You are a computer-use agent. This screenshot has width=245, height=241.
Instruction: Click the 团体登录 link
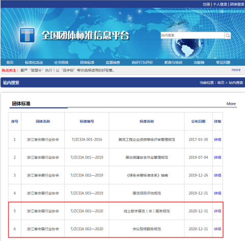click(237, 4)
